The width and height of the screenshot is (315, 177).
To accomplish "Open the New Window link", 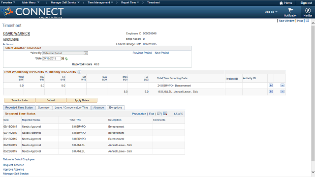I will [286, 21].
